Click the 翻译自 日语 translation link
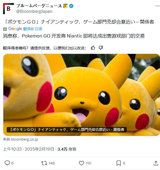Viewport: 160px width, 170px height. click(32, 29)
